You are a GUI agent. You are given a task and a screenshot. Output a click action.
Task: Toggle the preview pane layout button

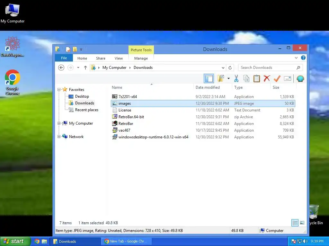209,79
